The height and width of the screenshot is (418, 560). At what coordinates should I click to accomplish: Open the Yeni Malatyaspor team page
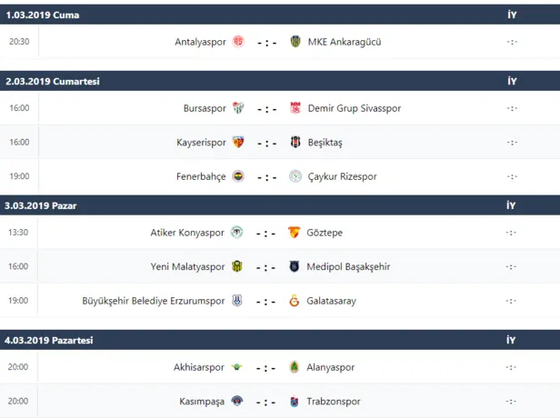(186, 266)
